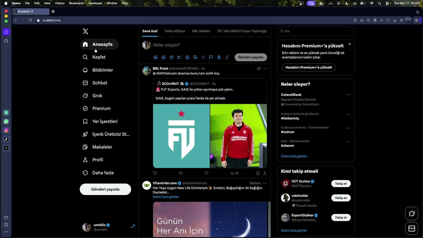The height and width of the screenshot is (238, 423).
Task: Toggle italic formatting in the composer
Action: (227, 57)
